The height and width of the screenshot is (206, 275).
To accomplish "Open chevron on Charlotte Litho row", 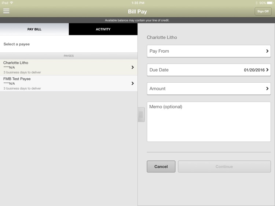I will pos(133,67).
